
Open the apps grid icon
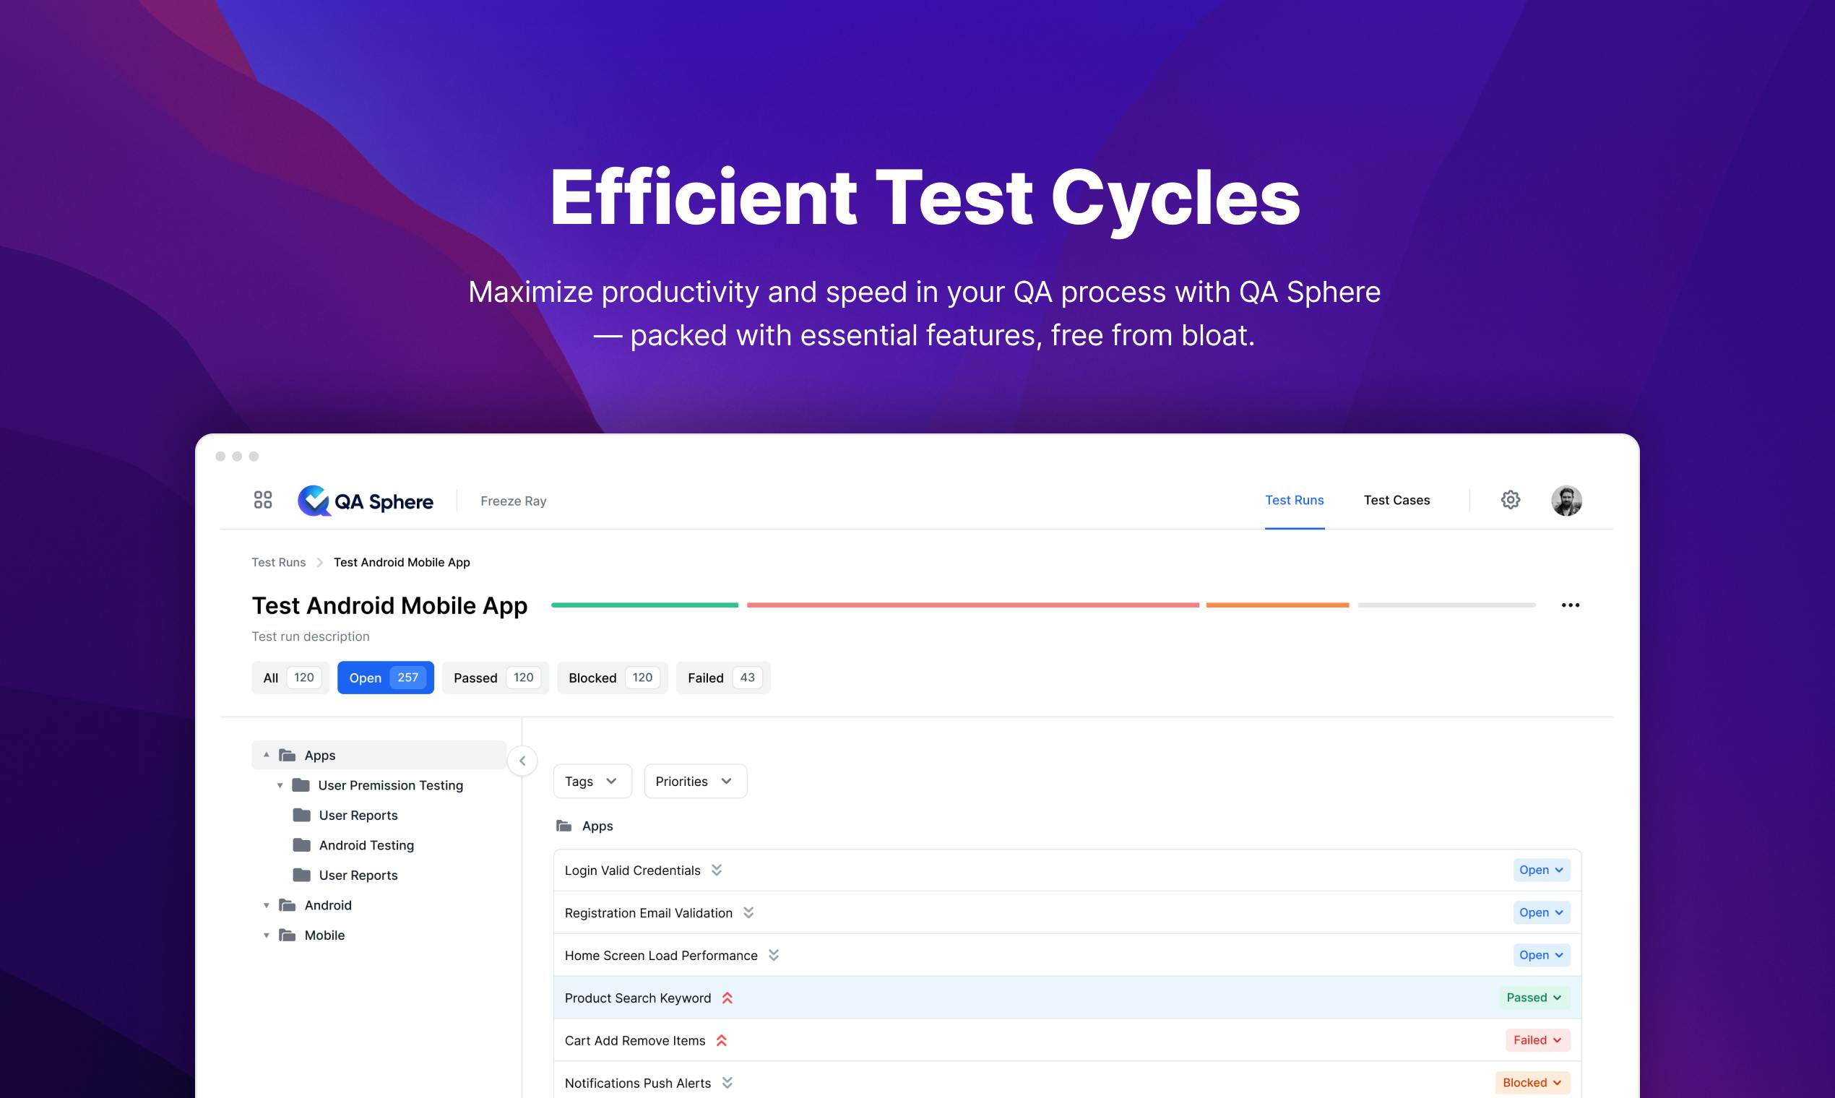(263, 500)
